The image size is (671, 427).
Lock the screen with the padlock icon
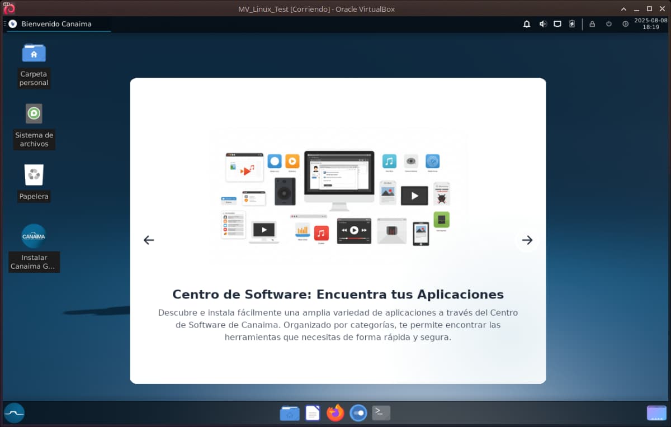(592, 24)
